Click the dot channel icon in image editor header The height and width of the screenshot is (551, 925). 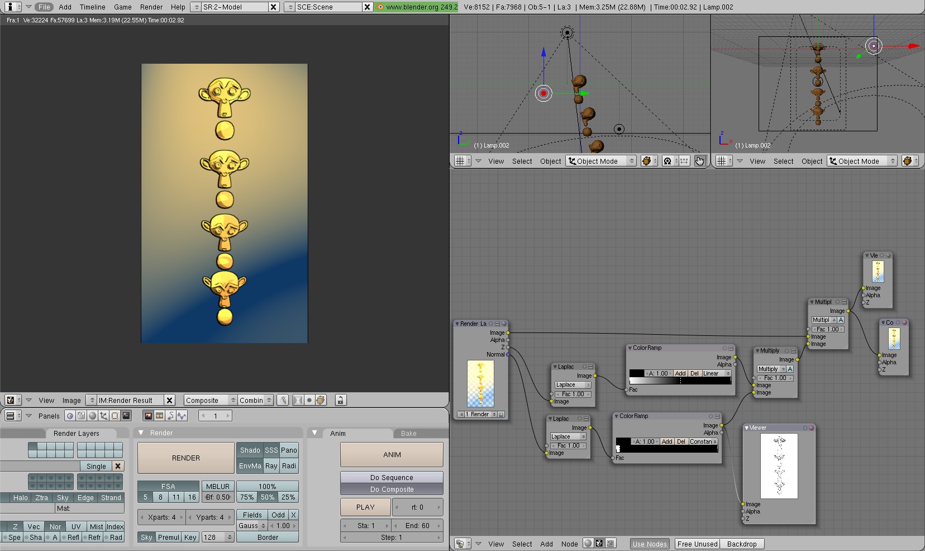point(309,400)
